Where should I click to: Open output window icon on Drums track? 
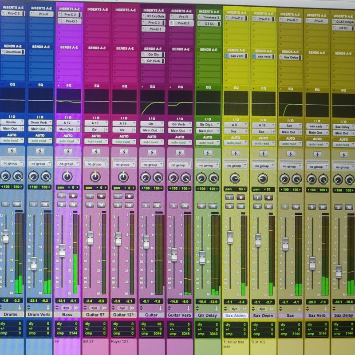point(20,308)
